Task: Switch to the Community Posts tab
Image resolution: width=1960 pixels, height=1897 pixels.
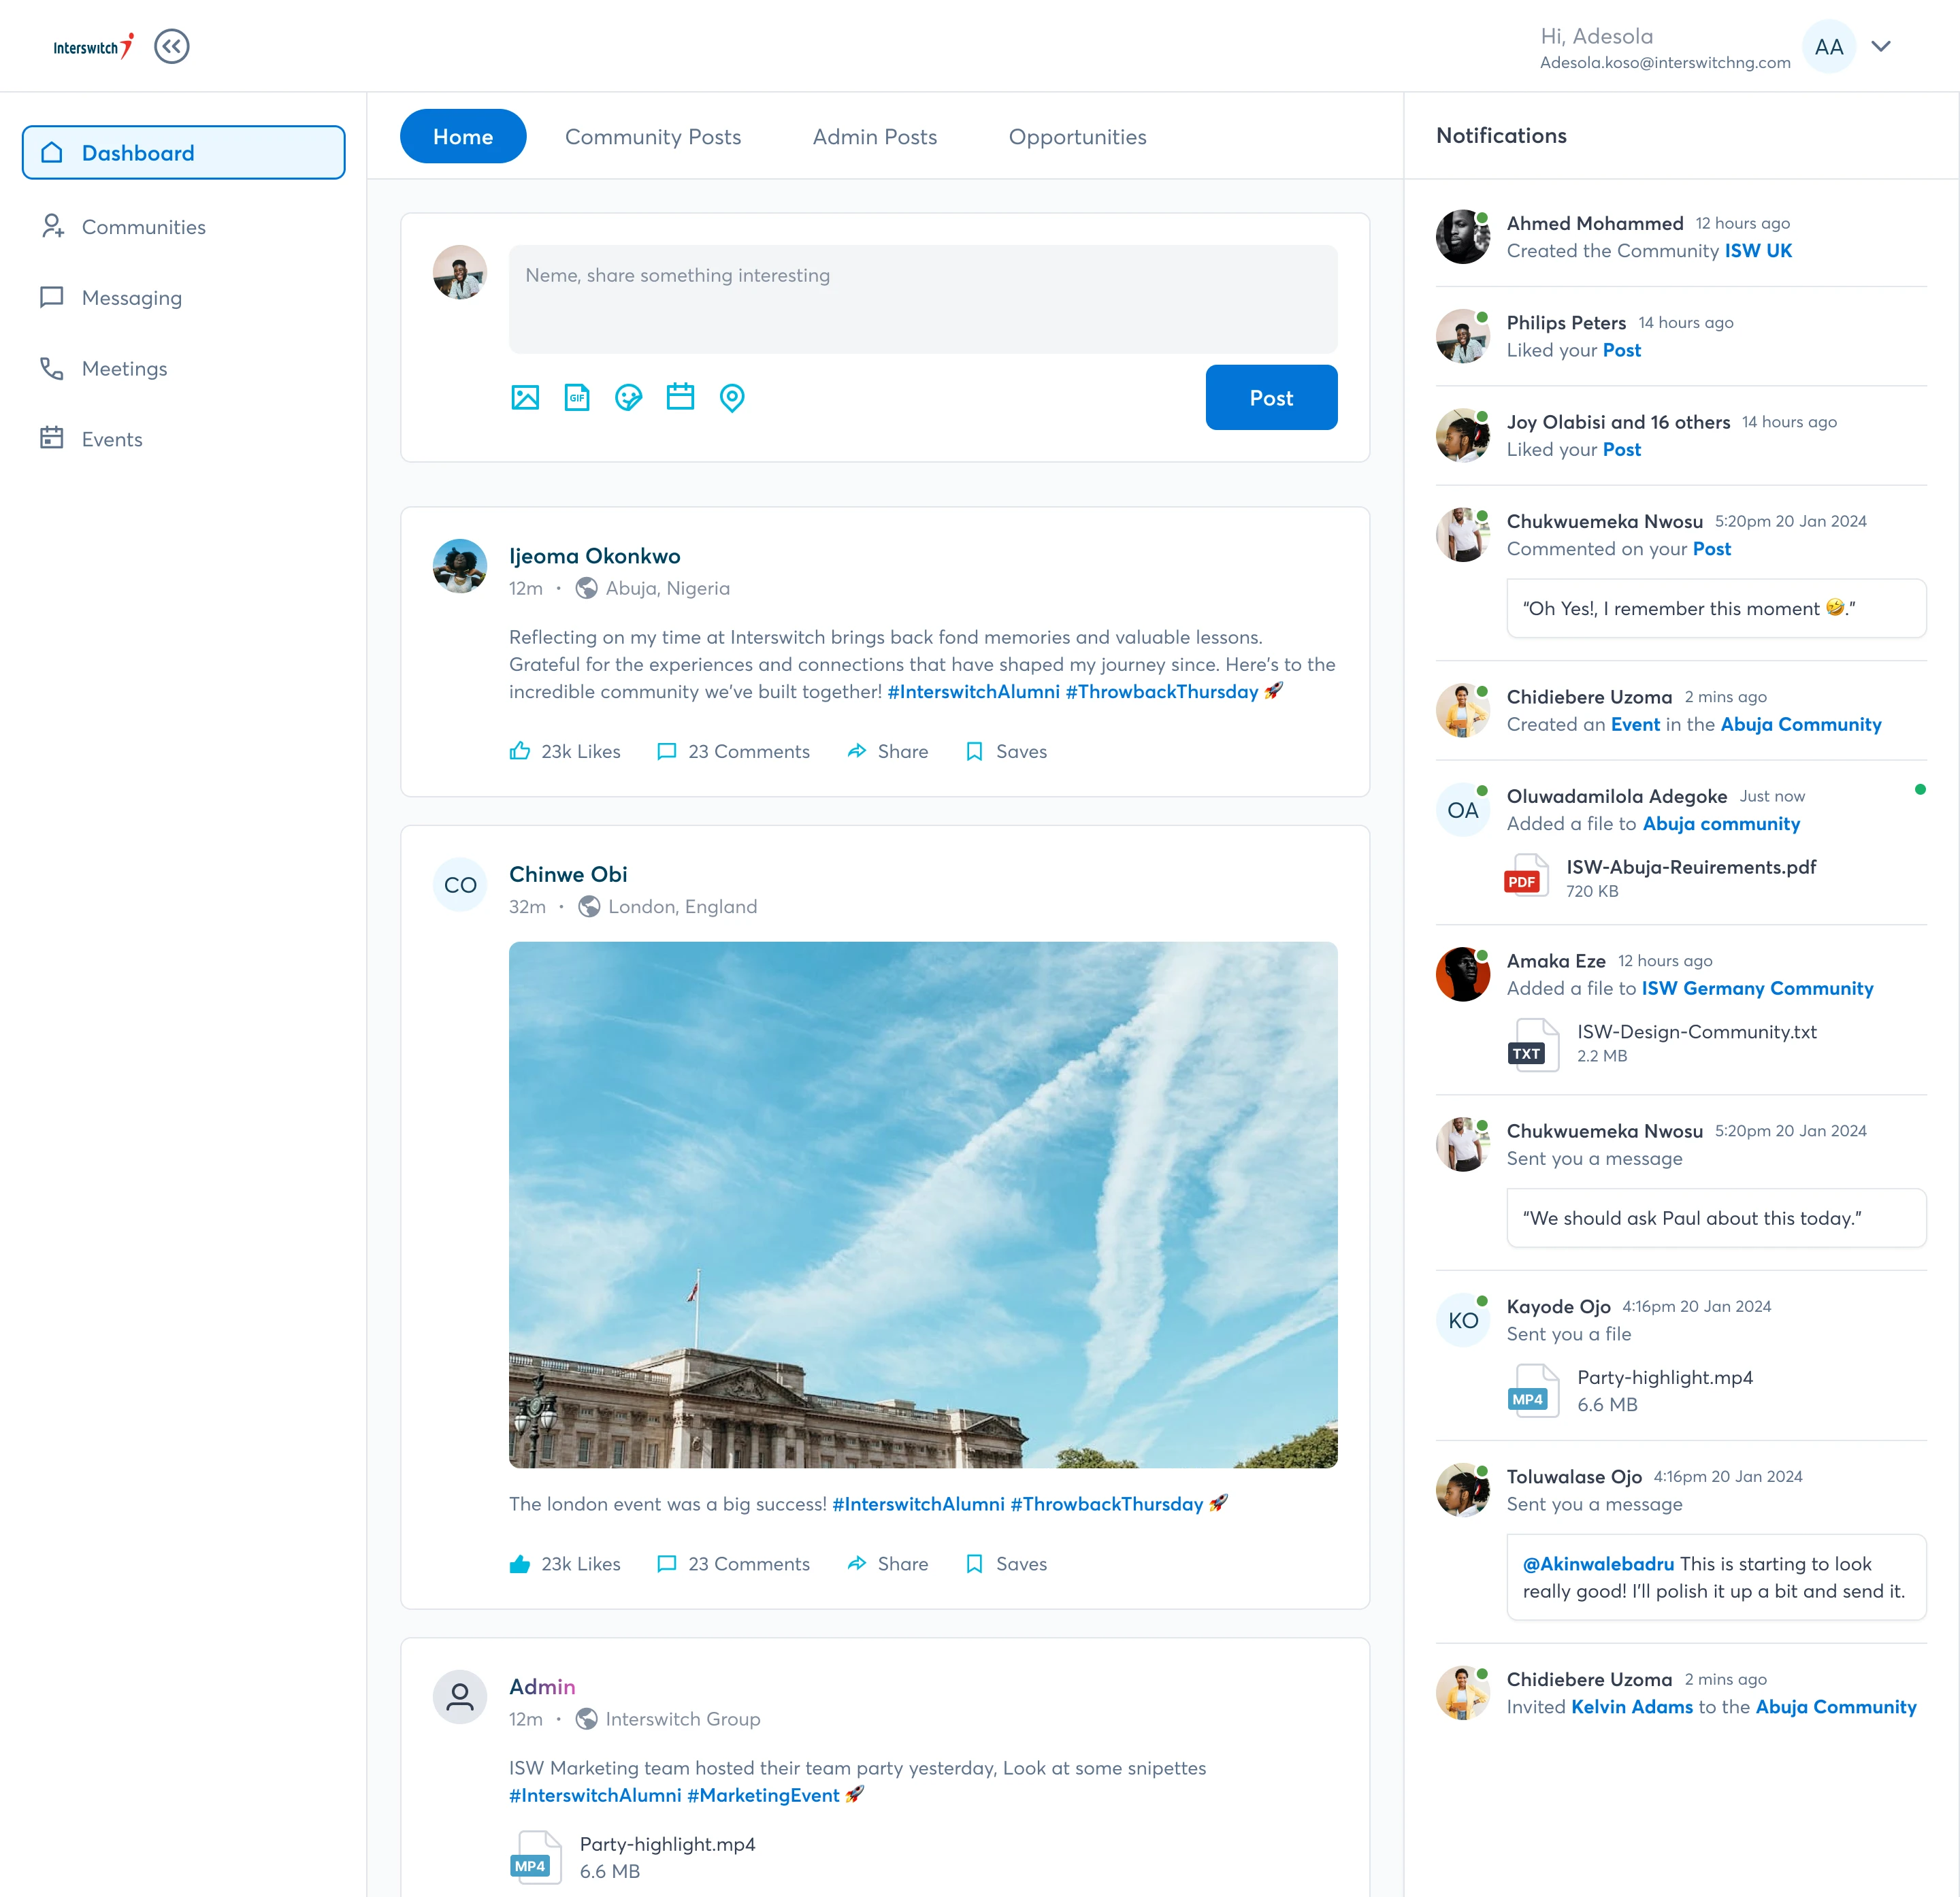Action: pos(653,137)
